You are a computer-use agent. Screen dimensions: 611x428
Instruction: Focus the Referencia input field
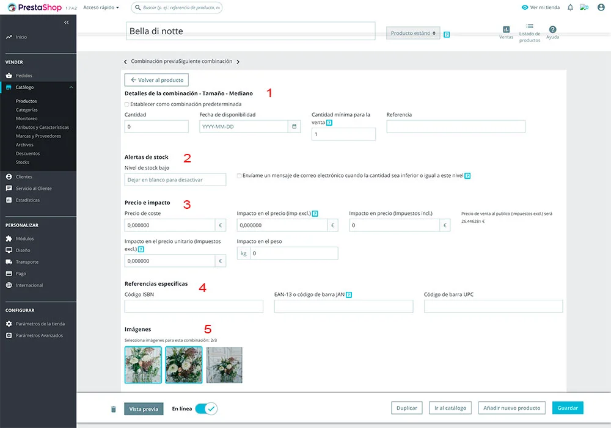pos(456,126)
